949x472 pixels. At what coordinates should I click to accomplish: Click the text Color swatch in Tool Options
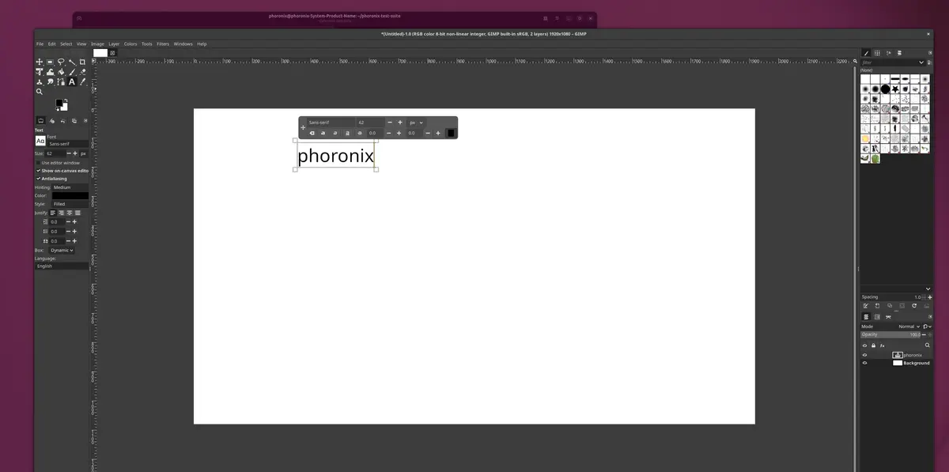pyautogui.click(x=70, y=195)
